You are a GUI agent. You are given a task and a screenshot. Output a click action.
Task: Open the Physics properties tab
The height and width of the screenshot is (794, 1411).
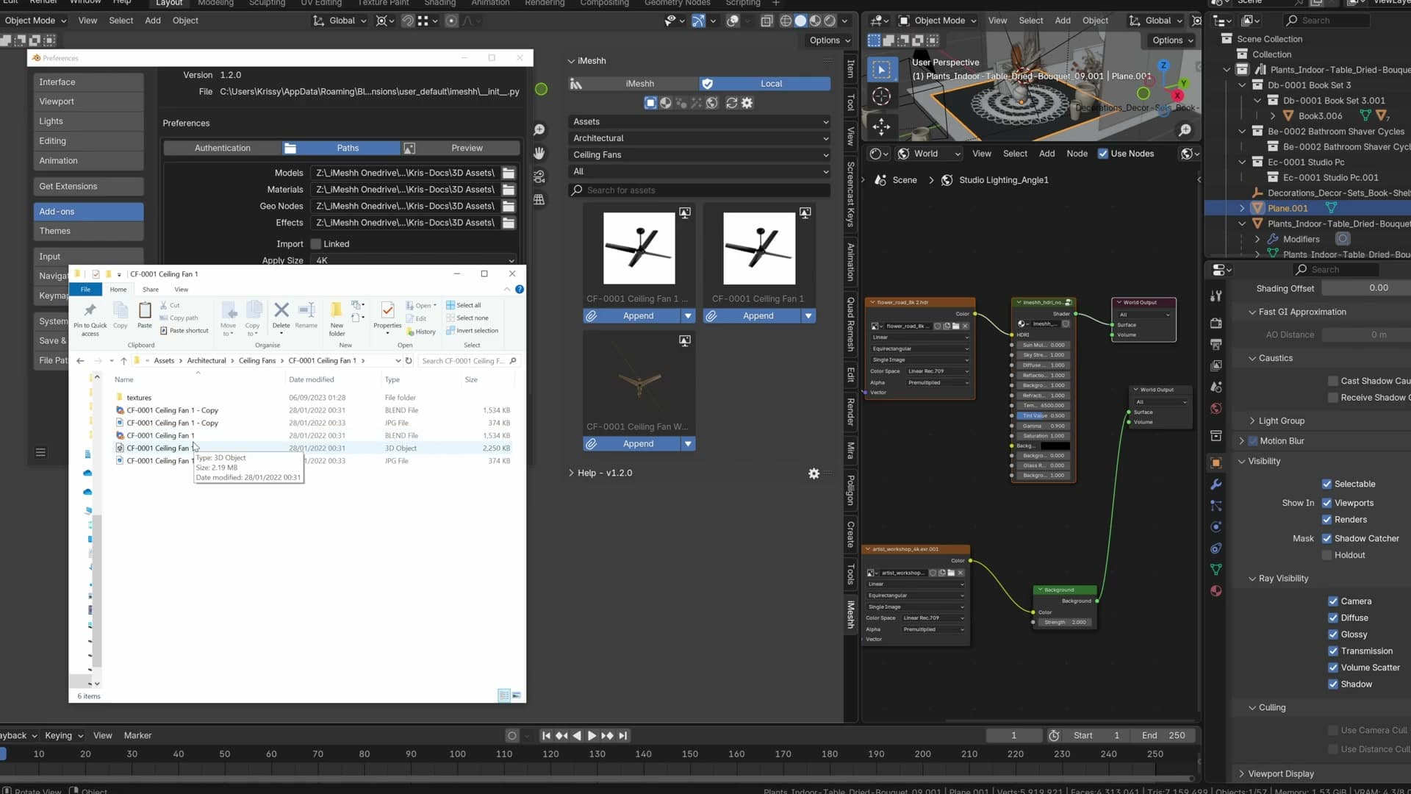pos(1216,527)
